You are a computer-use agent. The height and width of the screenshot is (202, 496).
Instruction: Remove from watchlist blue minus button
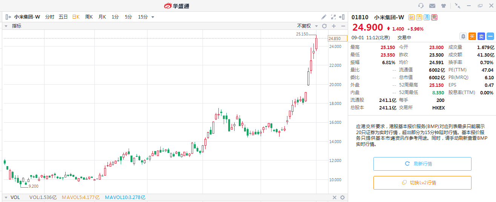click(490, 36)
